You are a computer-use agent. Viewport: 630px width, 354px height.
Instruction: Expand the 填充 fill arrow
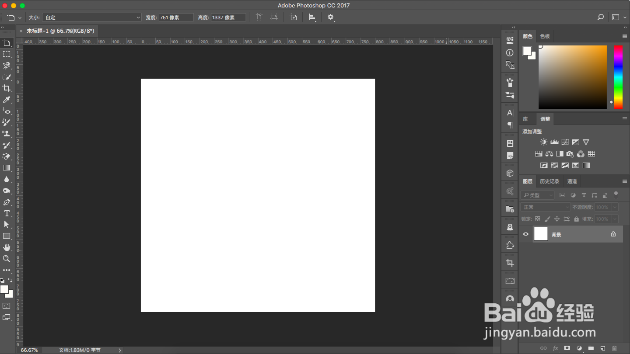tap(615, 219)
